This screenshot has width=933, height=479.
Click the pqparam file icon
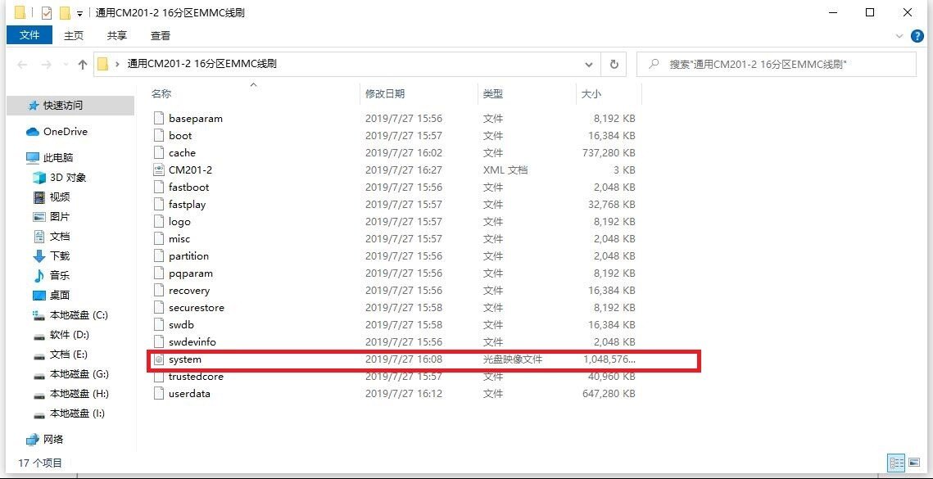[158, 273]
